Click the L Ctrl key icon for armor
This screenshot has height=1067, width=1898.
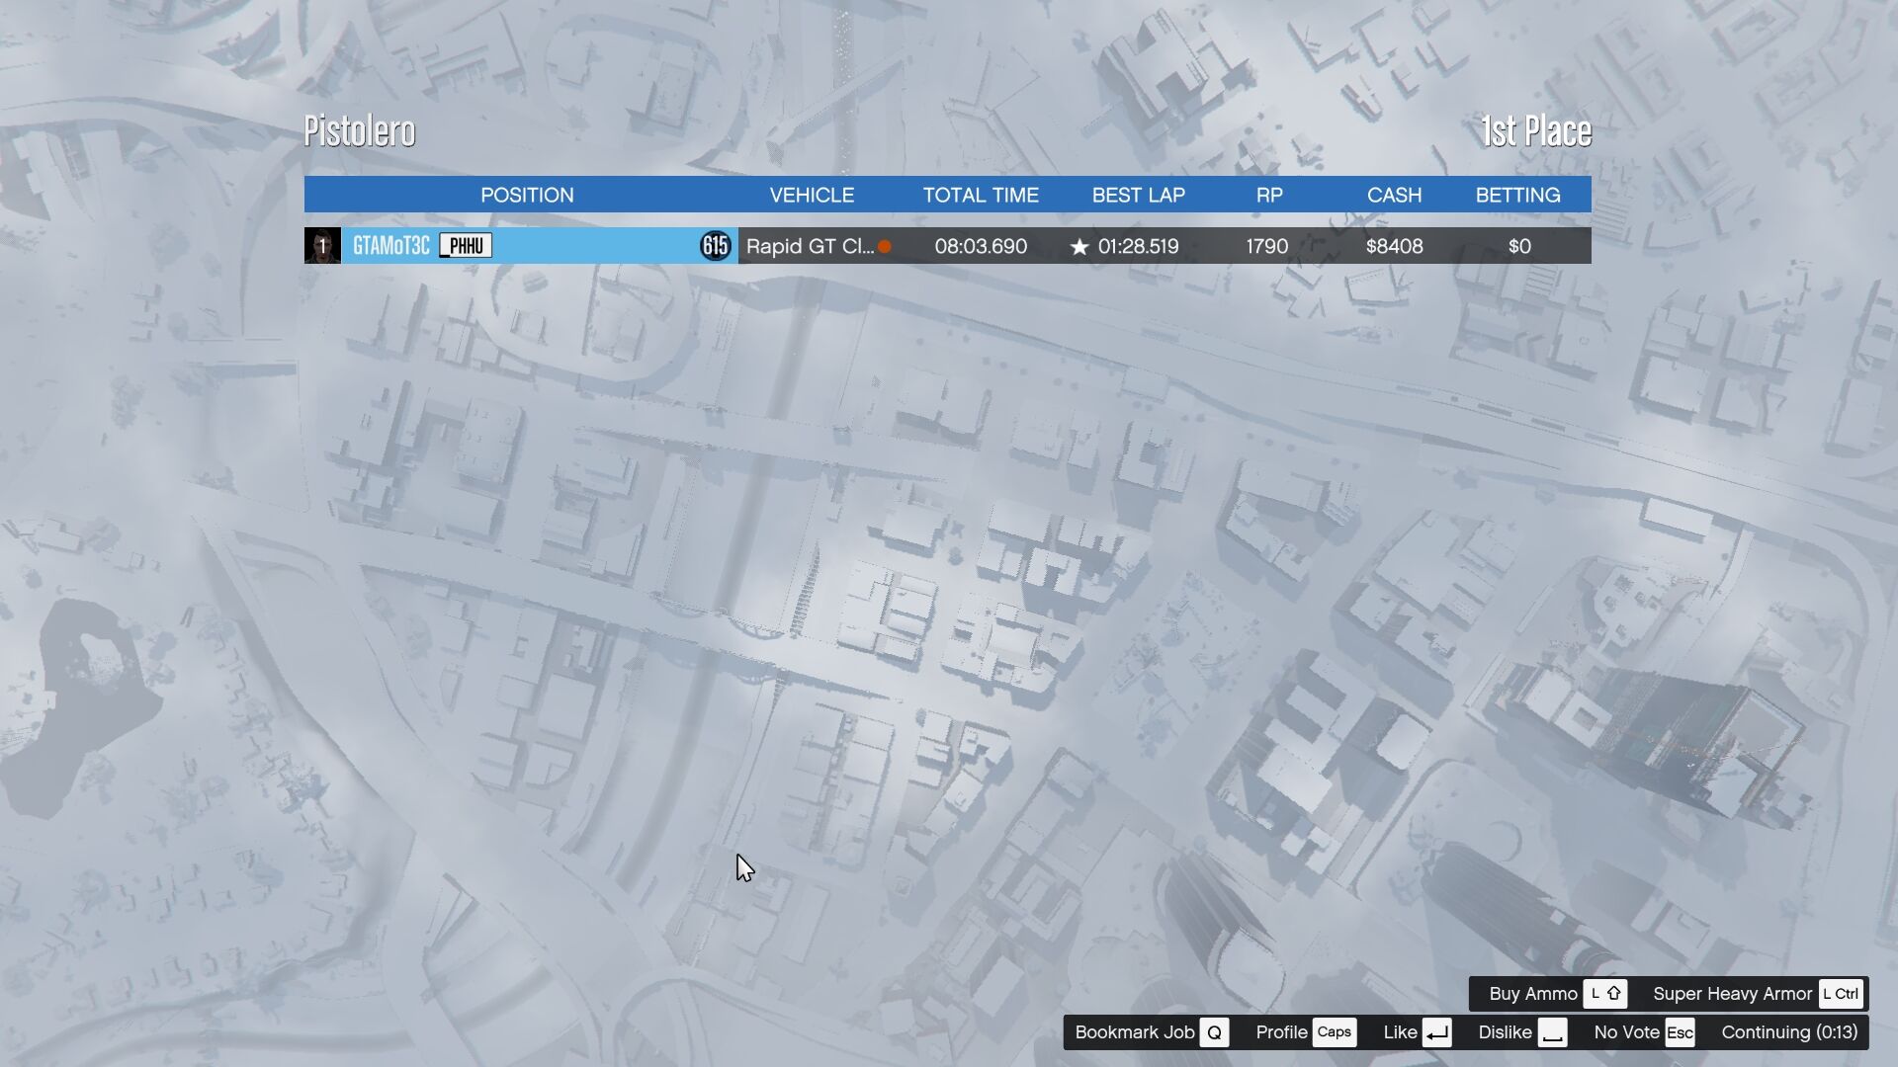pyautogui.click(x=1841, y=994)
